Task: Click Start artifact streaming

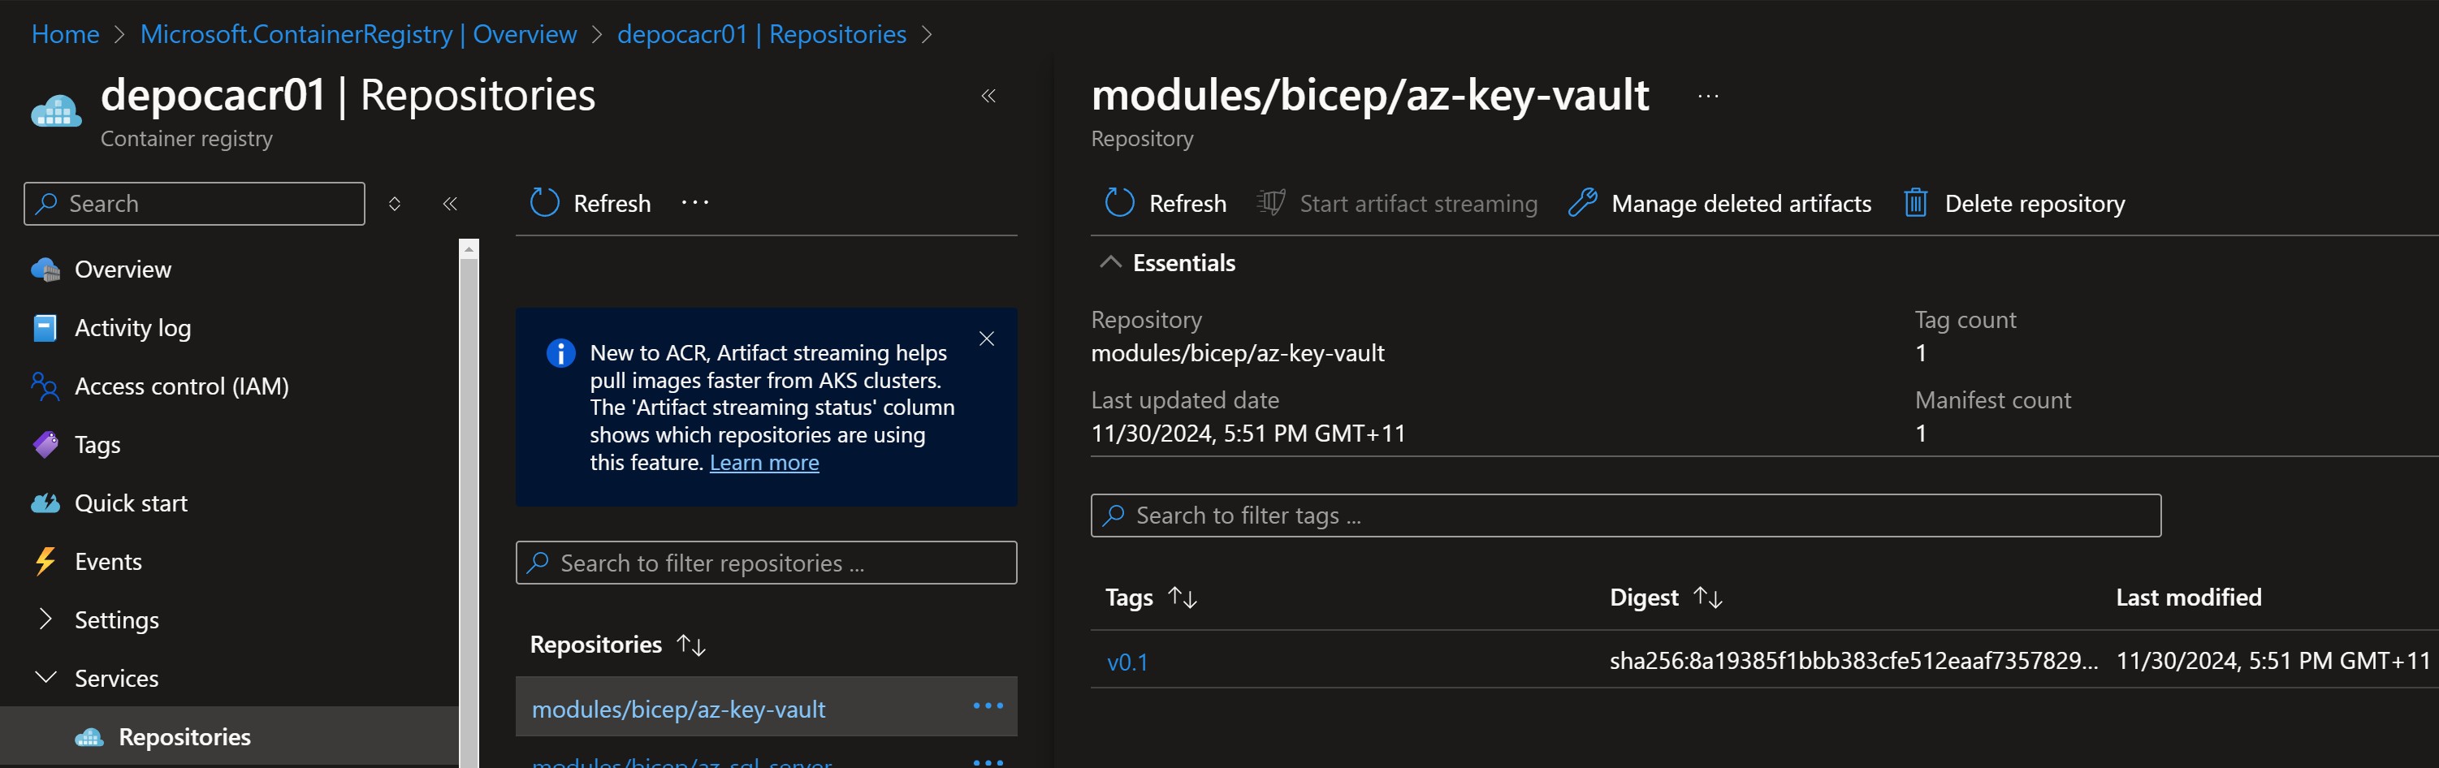Action: point(1396,204)
